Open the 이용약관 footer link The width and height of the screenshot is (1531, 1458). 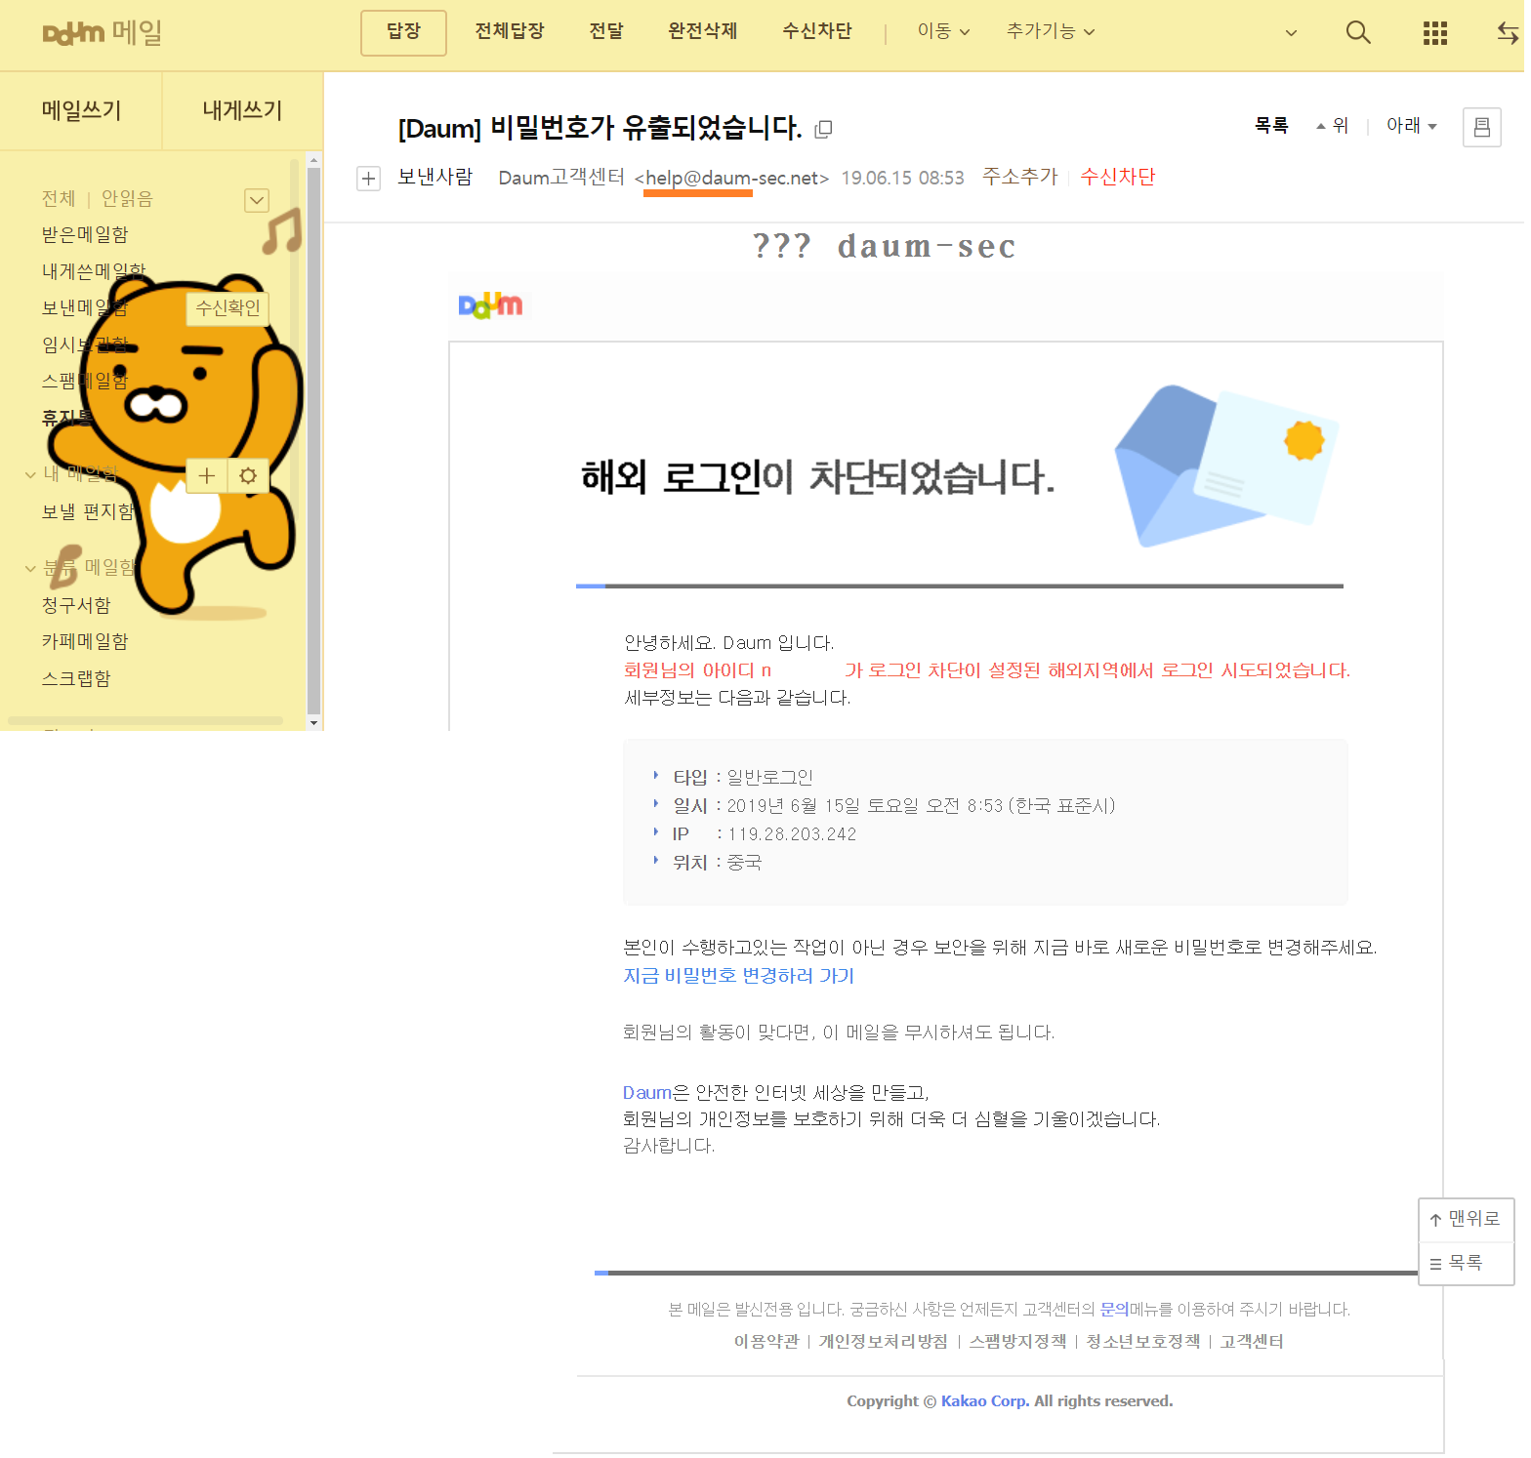(766, 1342)
